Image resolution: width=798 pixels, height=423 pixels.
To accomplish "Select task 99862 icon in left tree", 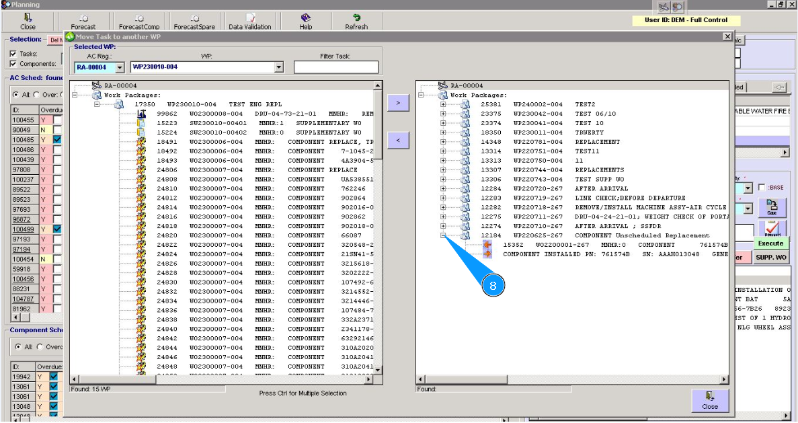I will [141, 114].
